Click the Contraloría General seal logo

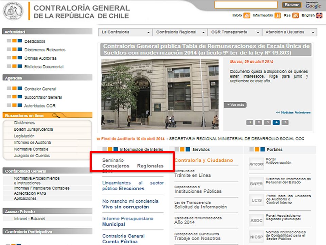(x=13, y=11)
